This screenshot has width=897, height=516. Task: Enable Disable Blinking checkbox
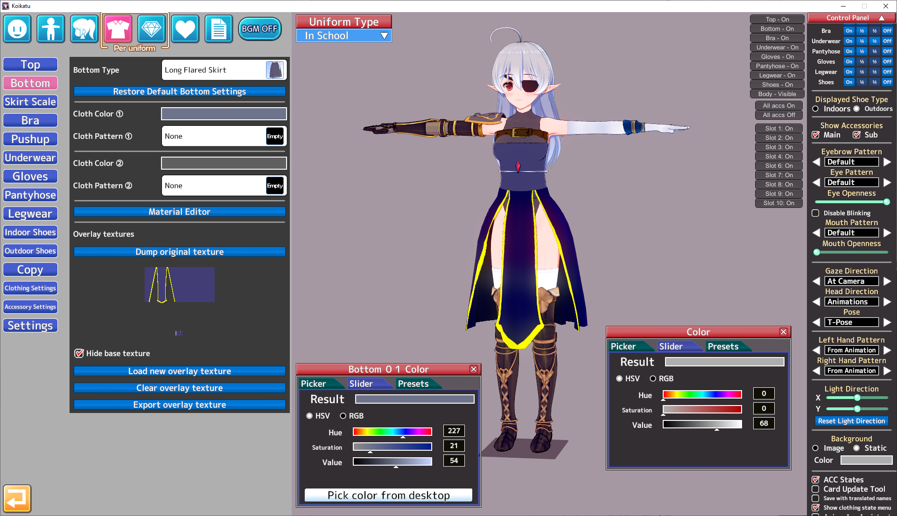click(x=815, y=213)
